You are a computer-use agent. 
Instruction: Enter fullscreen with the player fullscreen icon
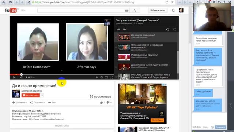pyautogui.click(x=111, y=77)
